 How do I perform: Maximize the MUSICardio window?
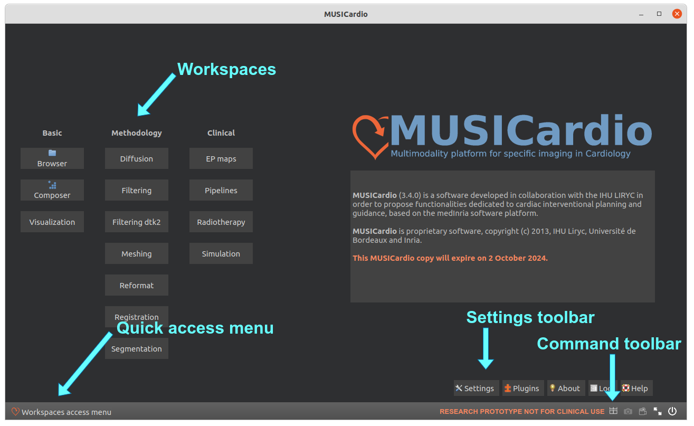coord(659,14)
